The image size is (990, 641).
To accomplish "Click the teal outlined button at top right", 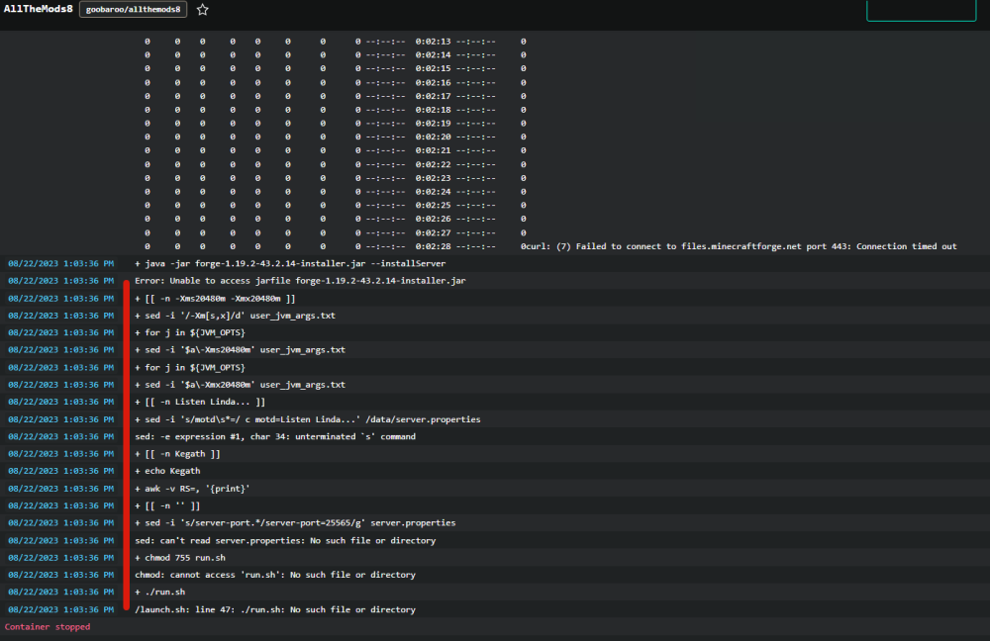I will 921,10.
